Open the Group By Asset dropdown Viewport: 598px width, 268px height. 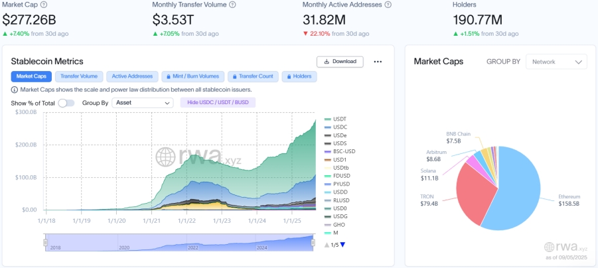143,103
